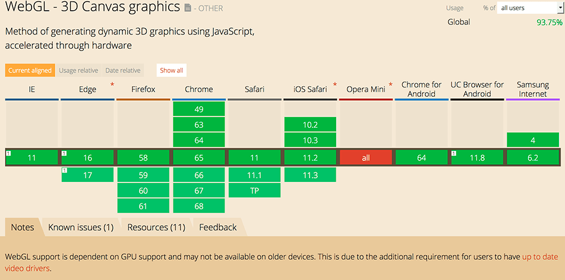This screenshot has width=565, height=280.
Task: Click the red asterisk next to iOS Safari
Action: point(335,86)
